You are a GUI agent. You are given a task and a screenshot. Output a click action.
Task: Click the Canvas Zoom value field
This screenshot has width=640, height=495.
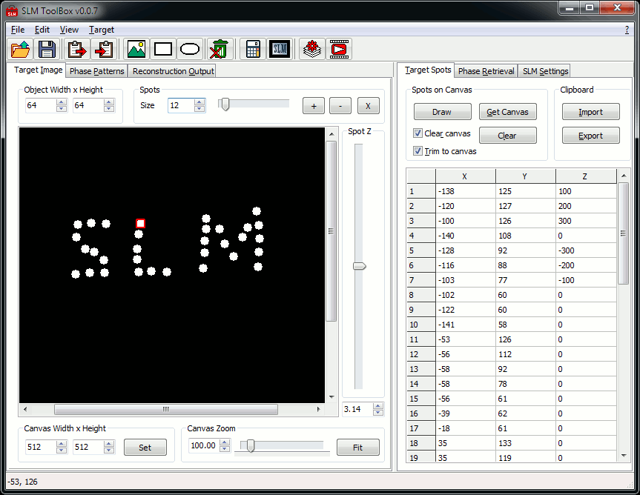coord(204,445)
